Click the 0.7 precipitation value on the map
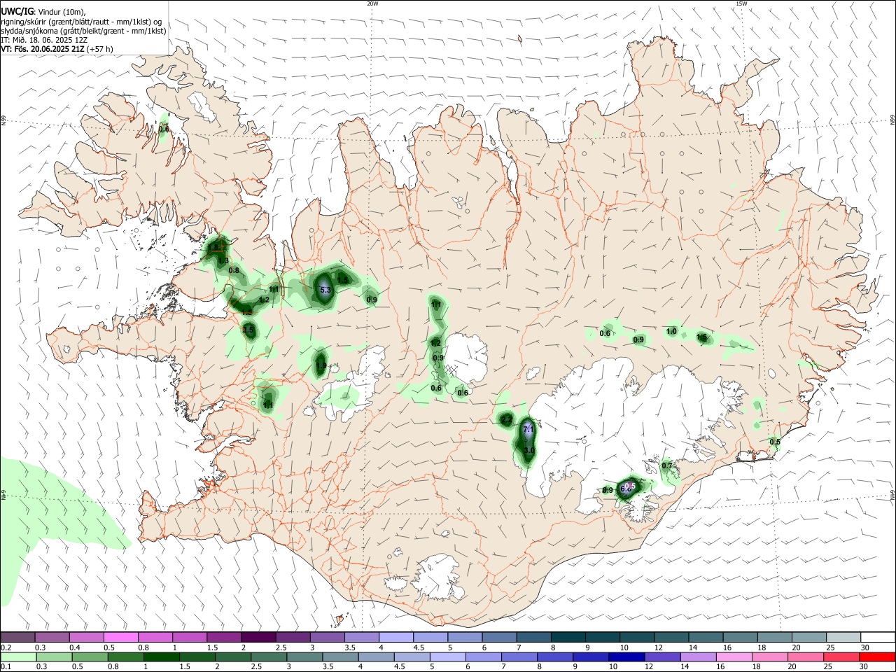Image resolution: width=896 pixels, height=672 pixels. pos(666,465)
